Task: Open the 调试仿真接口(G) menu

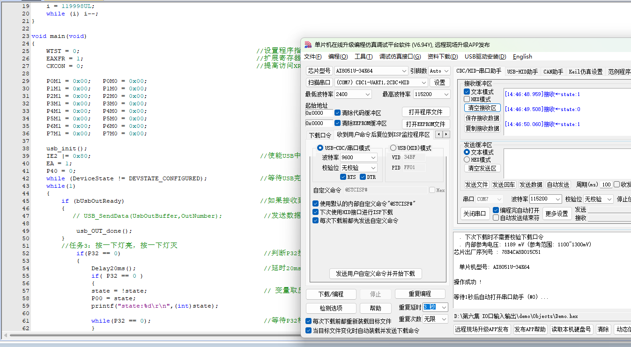Action: tap(400, 57)
